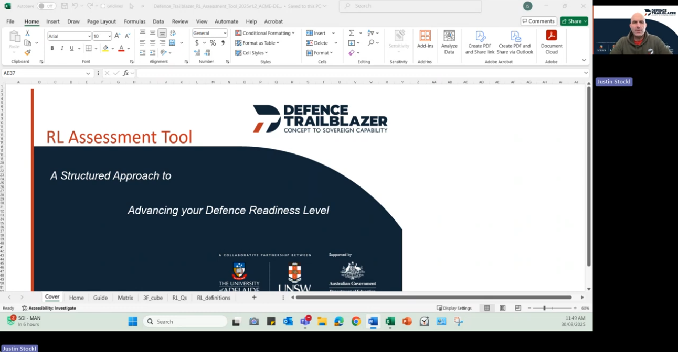Apply the yellow fill color
The image size is (678, 352).
point(105,48)
